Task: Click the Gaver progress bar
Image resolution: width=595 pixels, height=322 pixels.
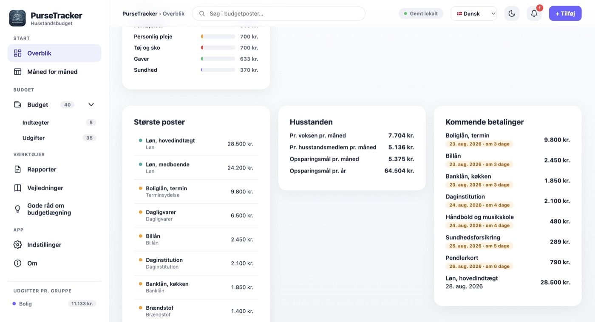Action: coord(218,59)
